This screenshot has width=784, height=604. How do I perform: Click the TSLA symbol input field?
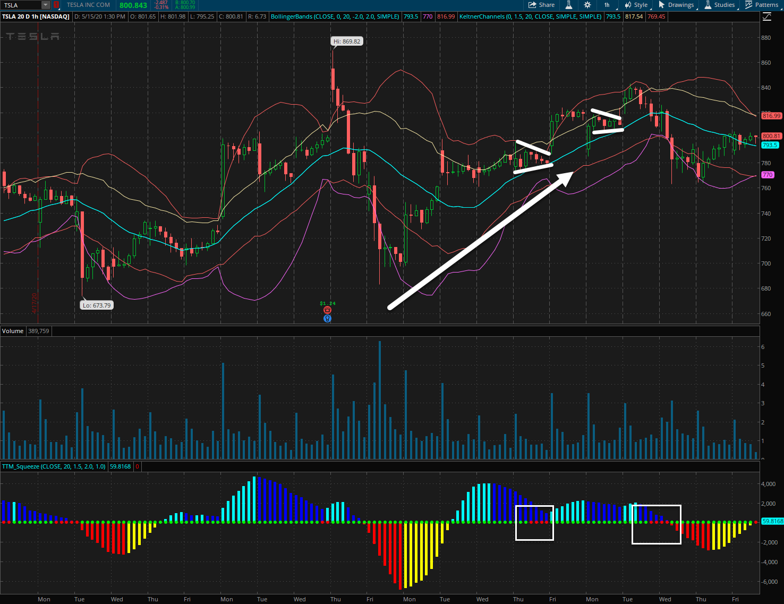pos(21,5)
